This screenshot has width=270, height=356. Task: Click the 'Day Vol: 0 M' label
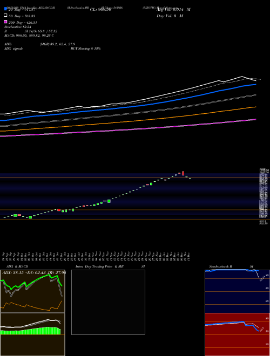170,16
